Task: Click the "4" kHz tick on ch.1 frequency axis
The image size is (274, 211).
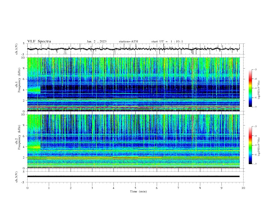Action: pos(24,90)
